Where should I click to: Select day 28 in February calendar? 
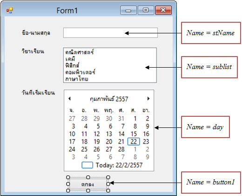coord(121,149)
